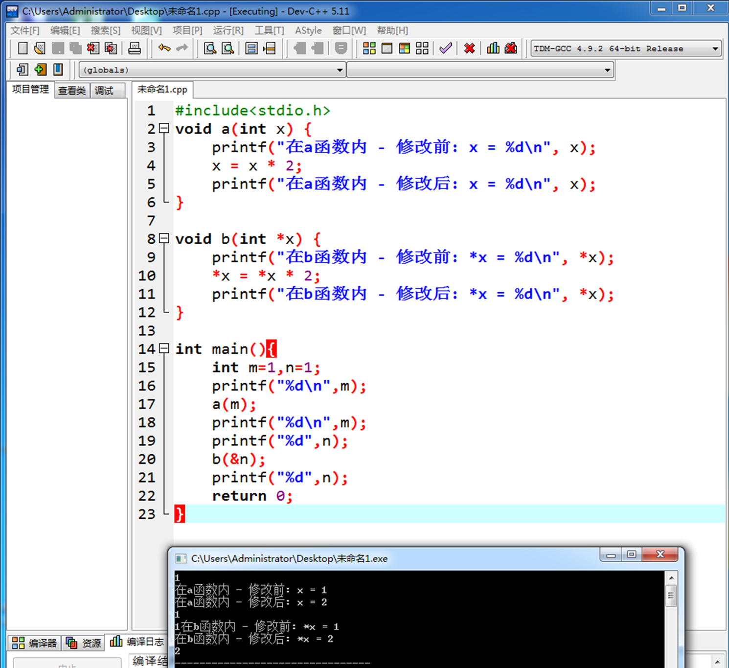Open the 项目[P] menu
The image size is (729, 668).
tap(187, 30)
